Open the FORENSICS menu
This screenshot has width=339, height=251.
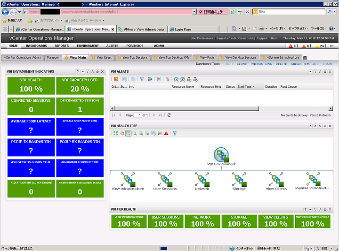point(135,46)
